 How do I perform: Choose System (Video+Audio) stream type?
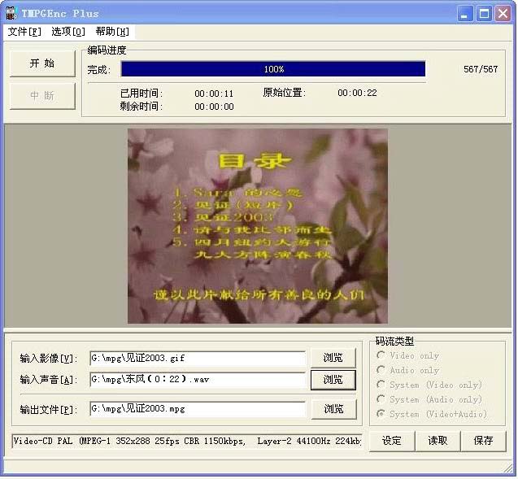coord(381,414)
